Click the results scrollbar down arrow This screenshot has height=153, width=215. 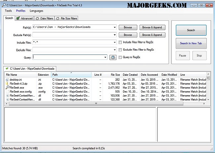[208, 100]
